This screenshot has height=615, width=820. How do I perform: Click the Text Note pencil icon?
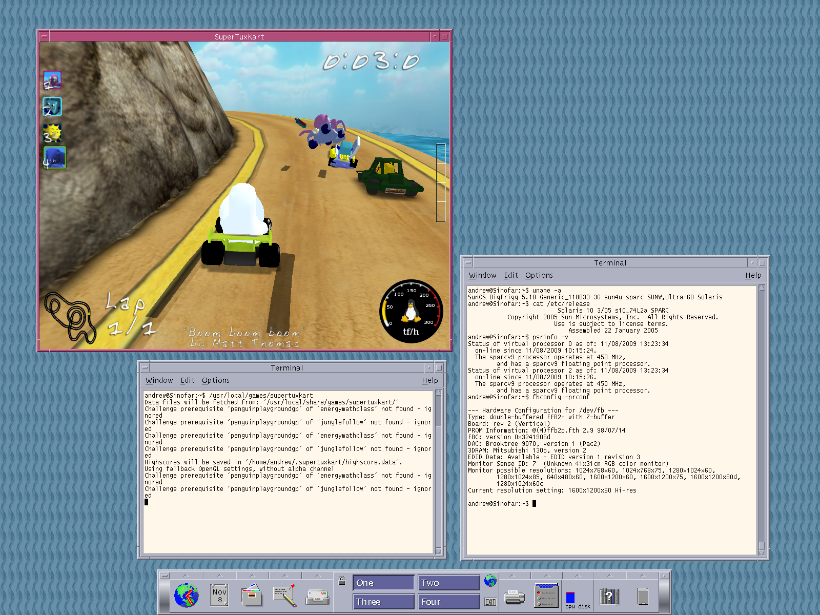coord(284,596)
